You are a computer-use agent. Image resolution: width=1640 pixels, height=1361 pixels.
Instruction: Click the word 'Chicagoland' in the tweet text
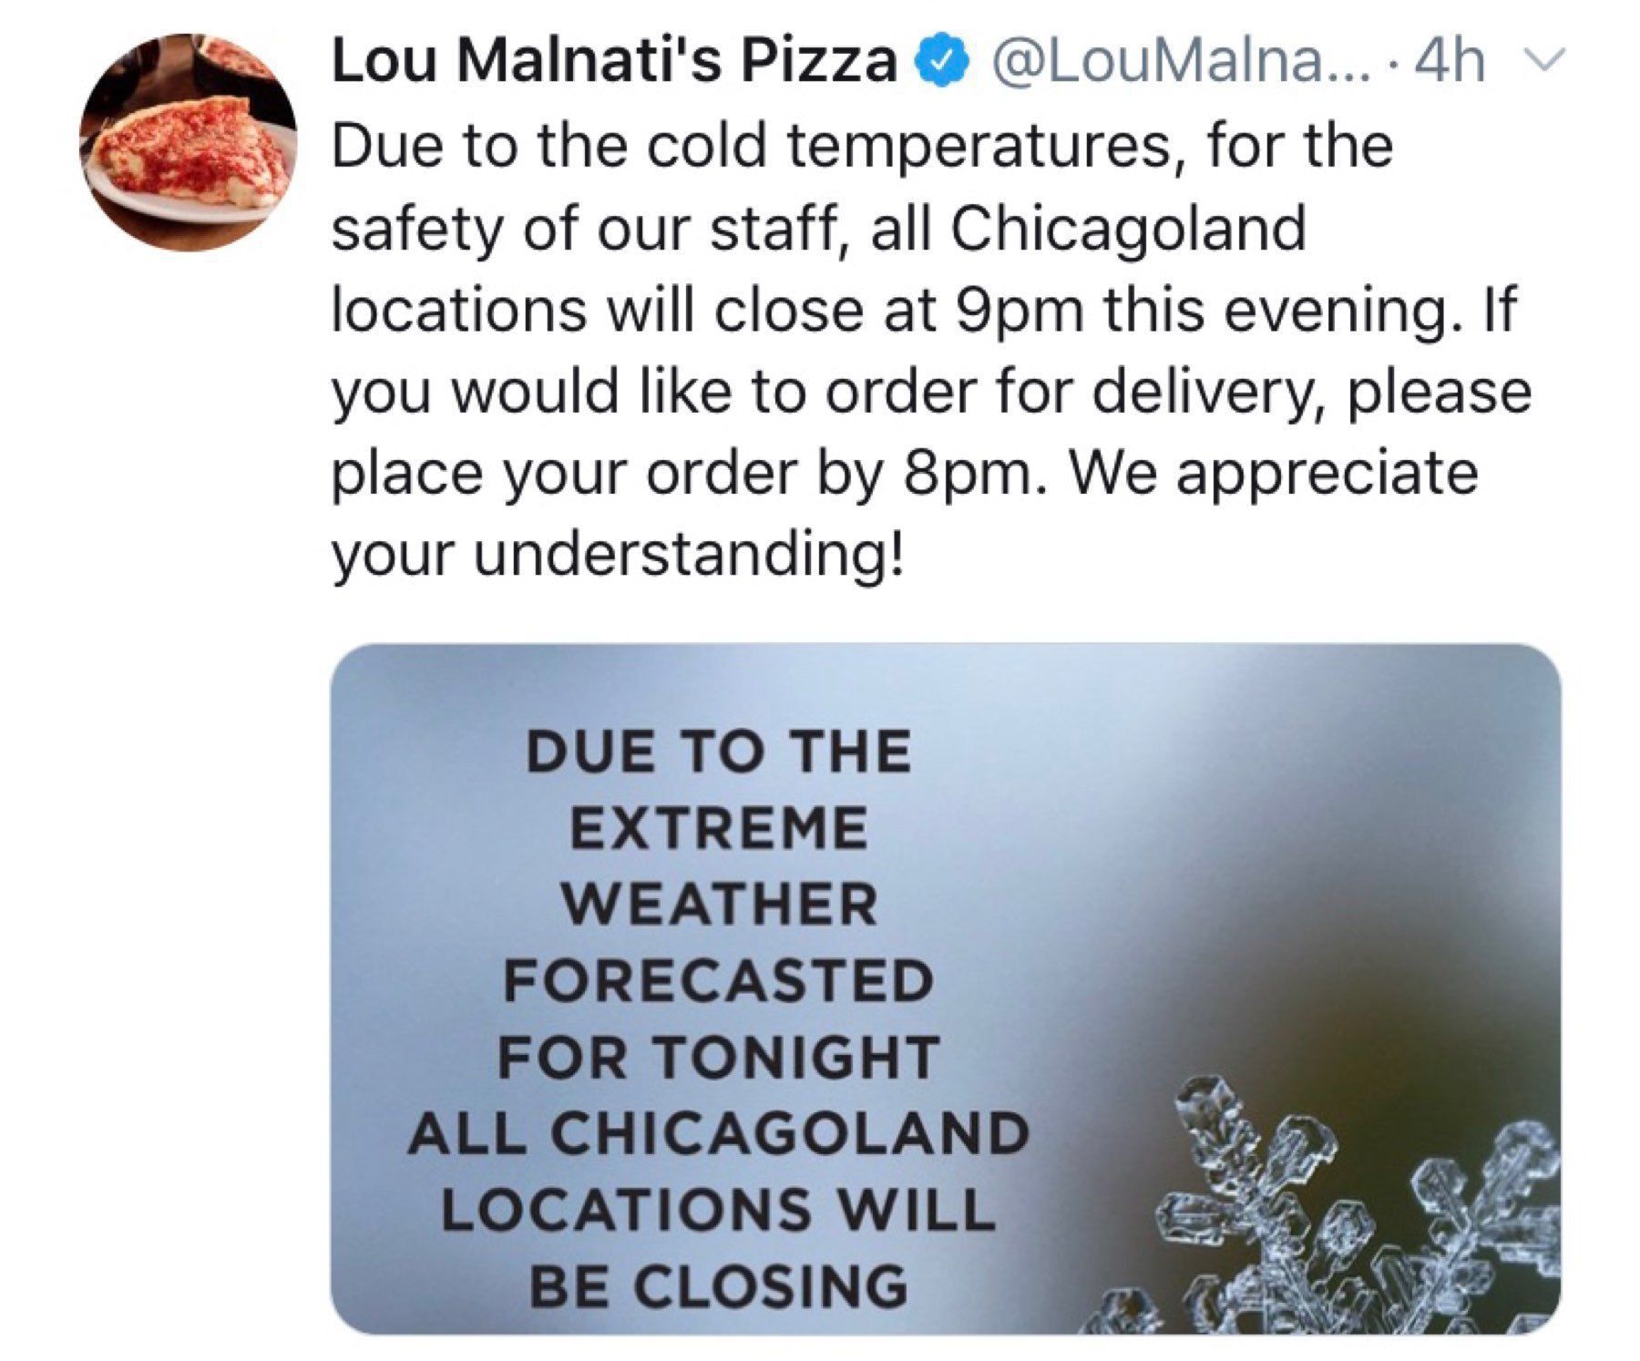coord(1129,228)
